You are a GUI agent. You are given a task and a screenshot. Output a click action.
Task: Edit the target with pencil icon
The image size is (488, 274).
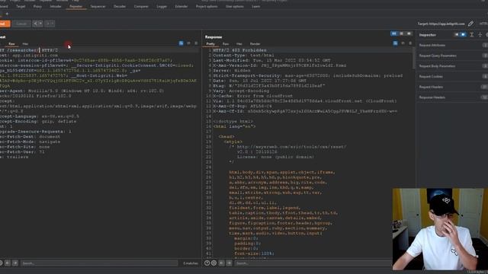[x=470, y=24]
